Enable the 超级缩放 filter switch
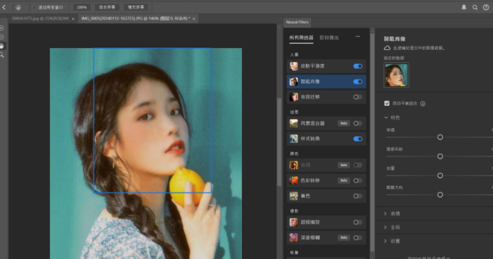 (x=357, y=222)
